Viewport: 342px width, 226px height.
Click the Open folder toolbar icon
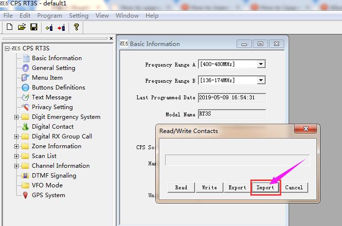click(22, 27)
